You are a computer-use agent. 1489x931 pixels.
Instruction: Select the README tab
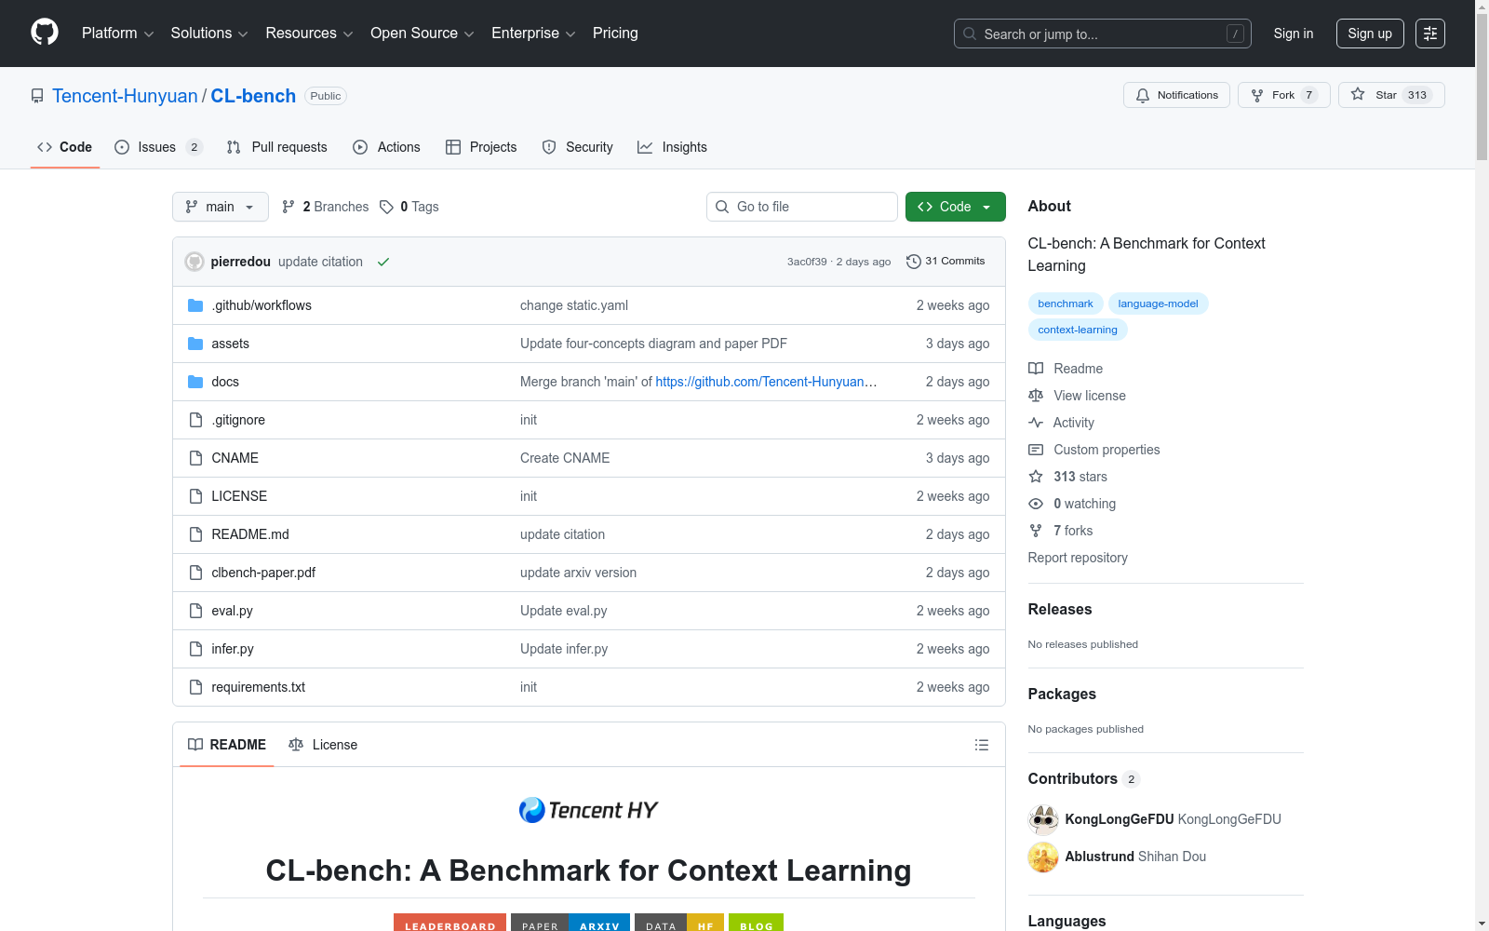(x=227, y=745)
